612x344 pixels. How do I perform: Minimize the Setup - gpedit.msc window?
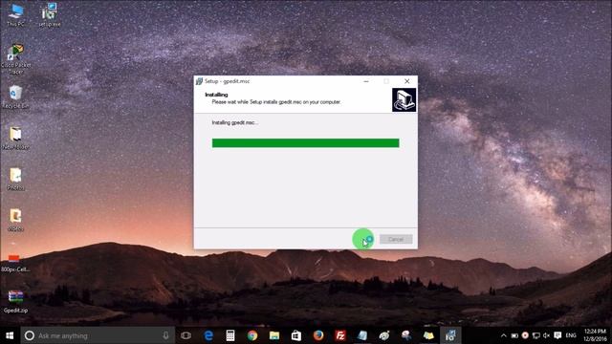pos(366,81)
